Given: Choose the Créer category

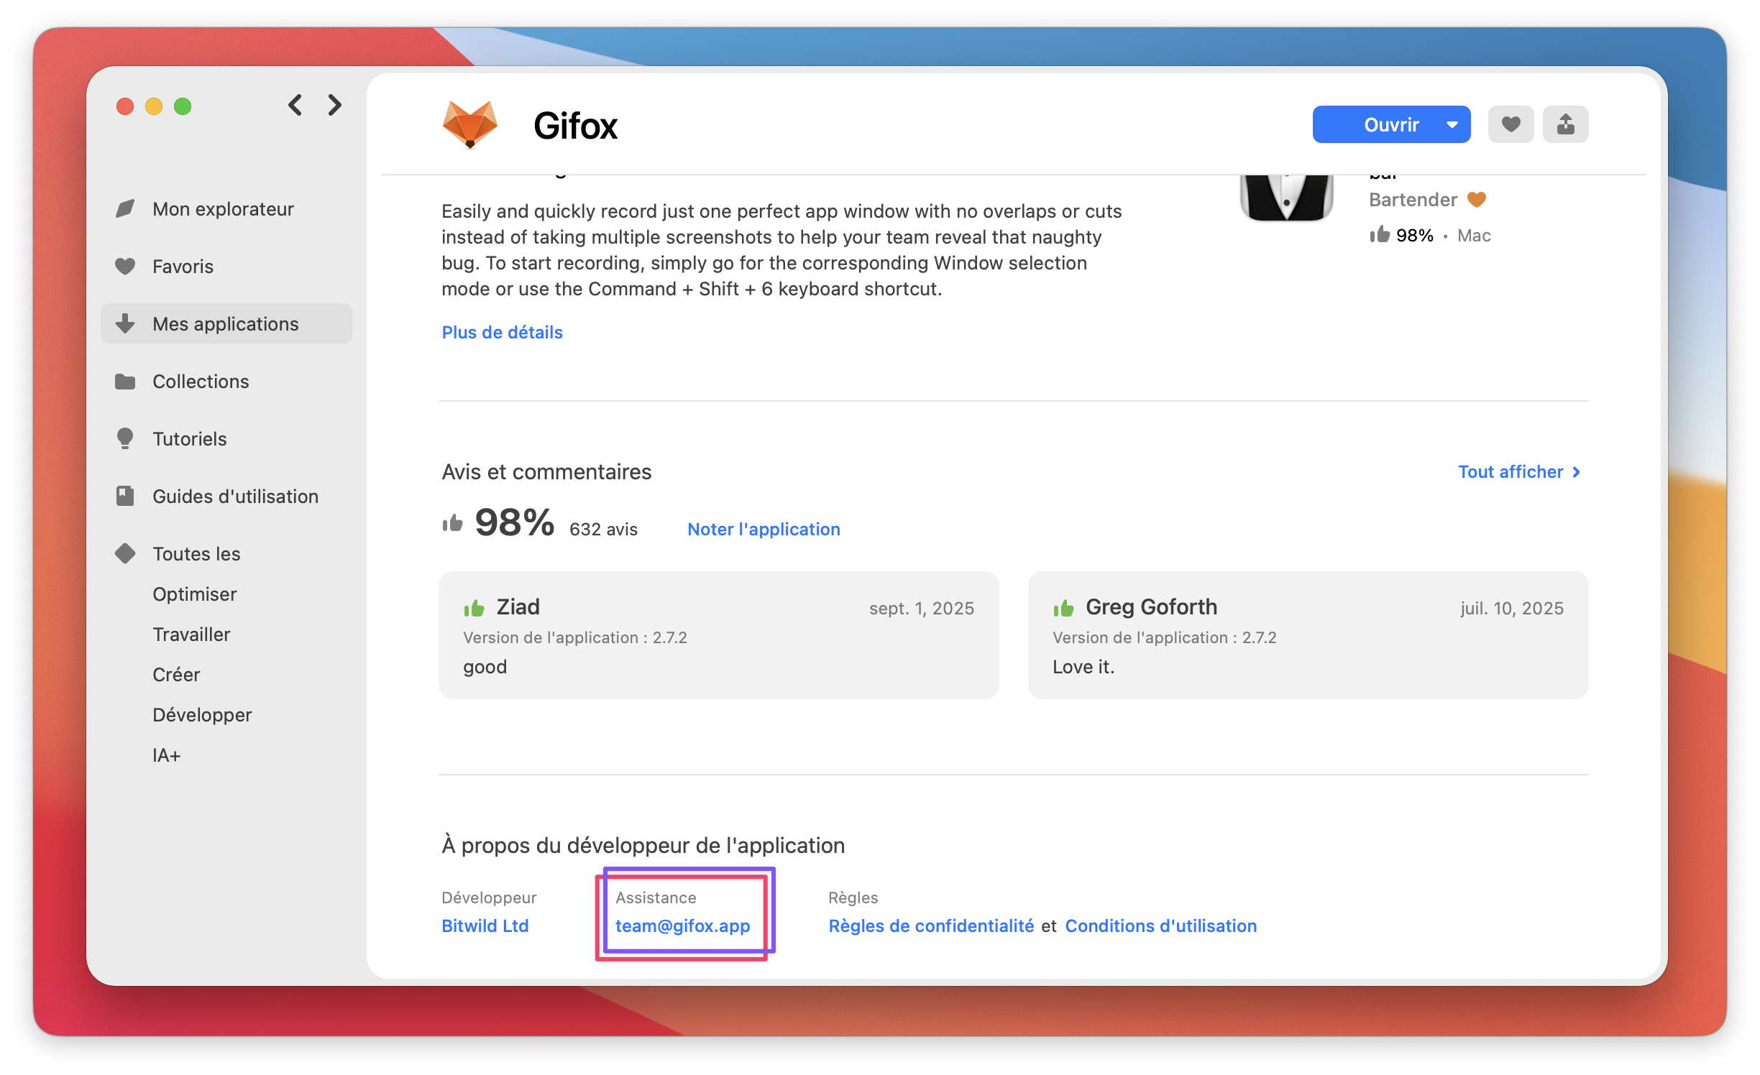Looking at the screenshot, I should click(x=176, y=675).
